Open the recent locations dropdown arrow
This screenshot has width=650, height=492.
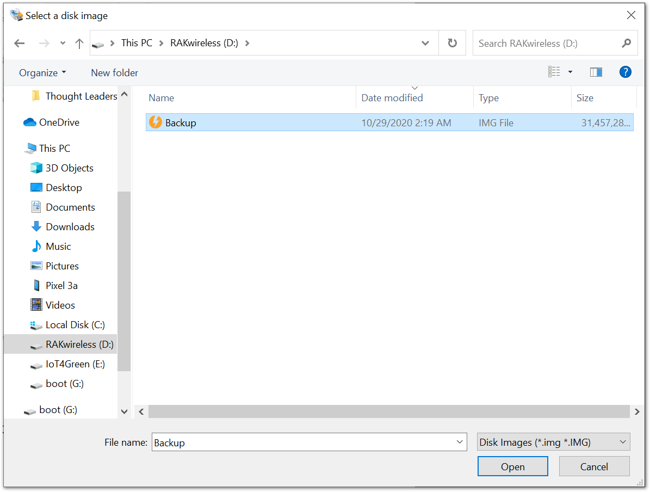[x=63, y=43]
